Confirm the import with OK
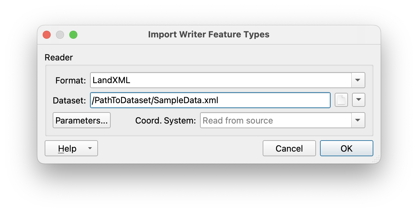 point(347,148)
